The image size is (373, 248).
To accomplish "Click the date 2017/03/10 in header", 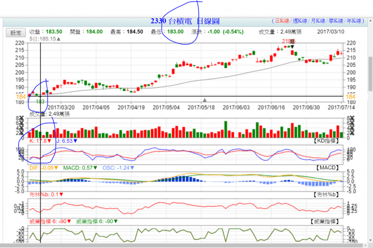I will 331,32.
